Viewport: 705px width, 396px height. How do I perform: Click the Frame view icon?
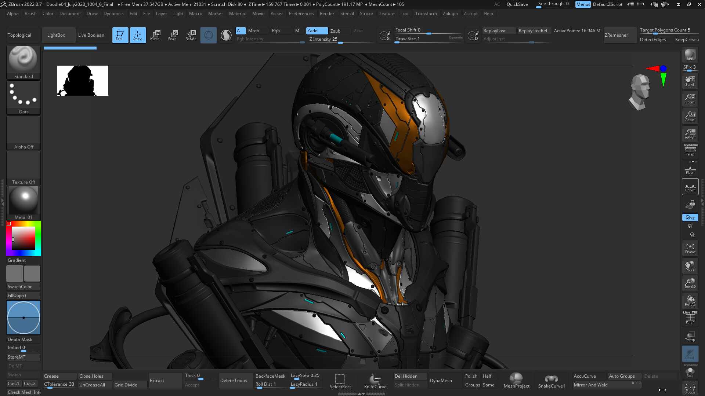pyautogui.click(x=690, y=248)
